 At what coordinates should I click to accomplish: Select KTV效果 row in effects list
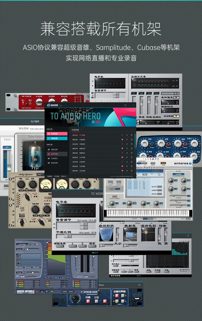[x=102, y=135]
